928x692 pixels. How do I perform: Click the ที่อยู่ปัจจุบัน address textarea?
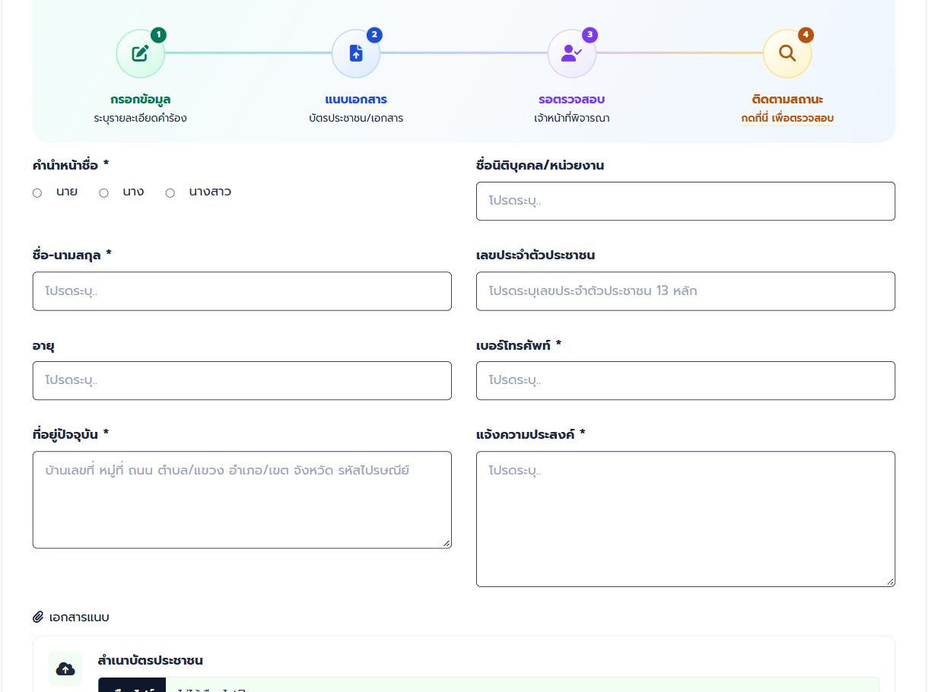(x=242, y=500)
